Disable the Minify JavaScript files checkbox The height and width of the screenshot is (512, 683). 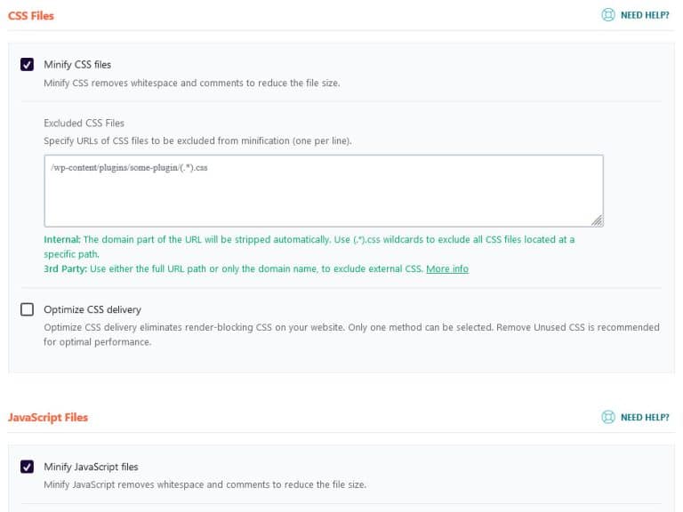(28, 467)
